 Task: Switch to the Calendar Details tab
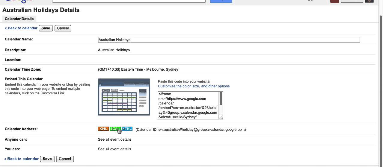[19, 19]
